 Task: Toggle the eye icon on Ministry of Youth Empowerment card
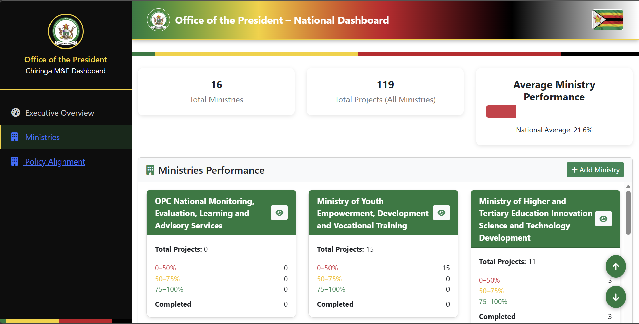click(x=441, y=213)
